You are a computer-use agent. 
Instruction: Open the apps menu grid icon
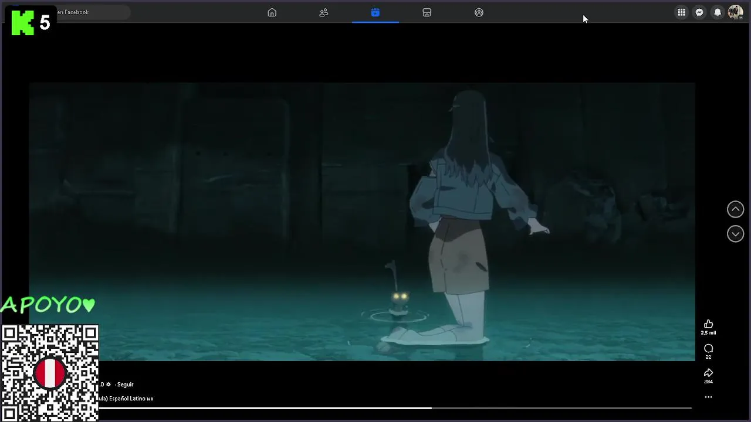[681, 12]
